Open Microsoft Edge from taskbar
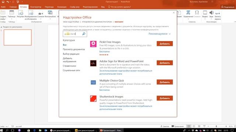The image size is (236, 132). (x=34, y=131)
